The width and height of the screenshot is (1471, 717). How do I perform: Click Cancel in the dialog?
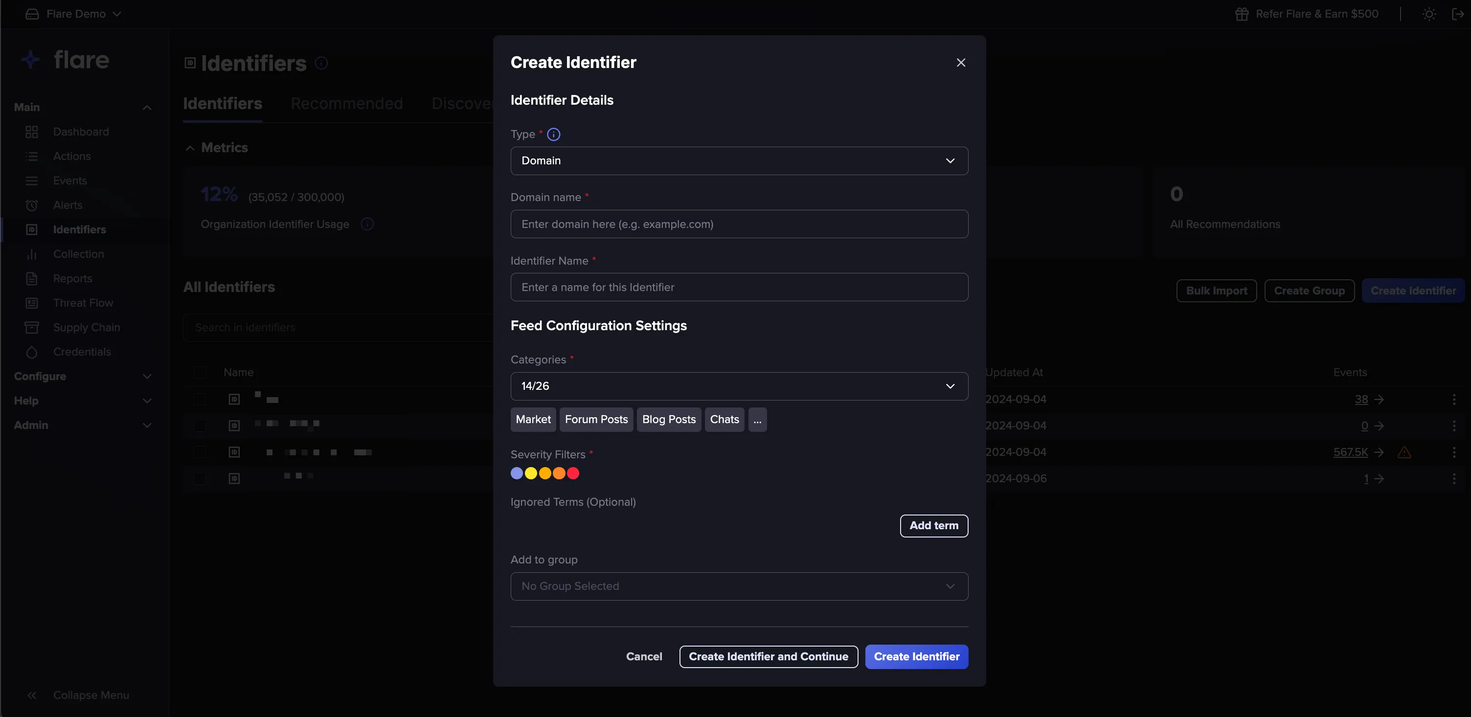click(x=644, y=656)
